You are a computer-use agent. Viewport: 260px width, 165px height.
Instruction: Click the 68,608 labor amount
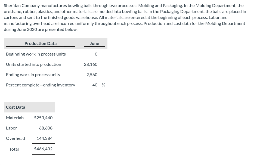click(46, 128)
